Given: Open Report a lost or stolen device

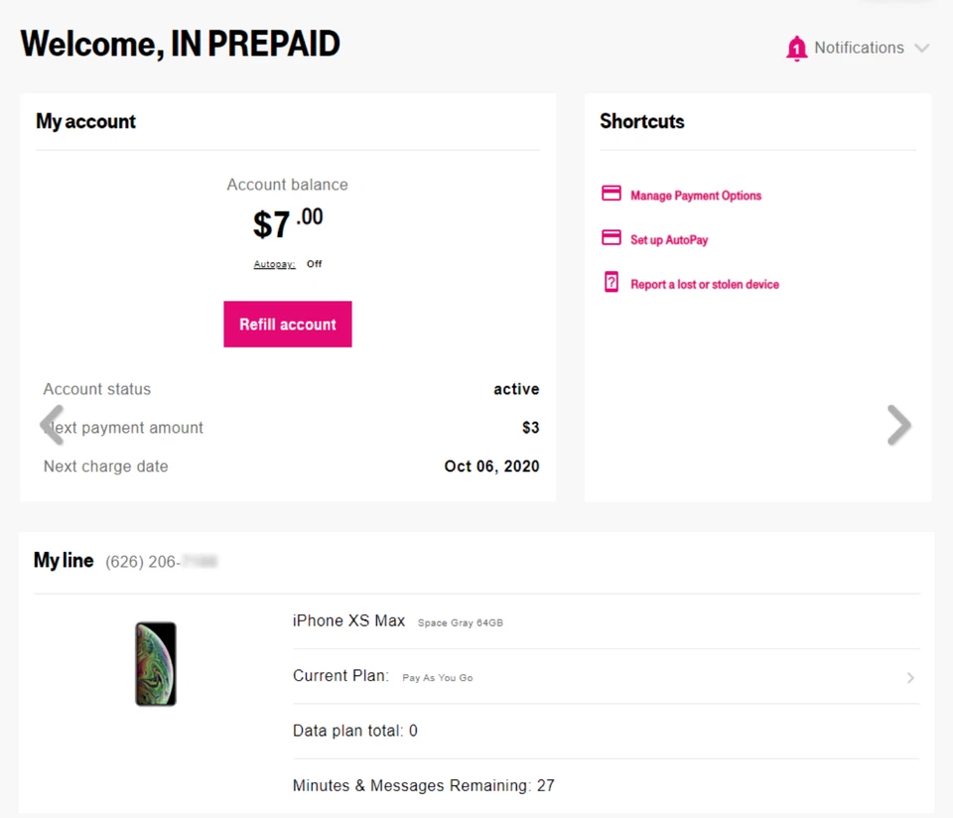Looking at the screenshot, I should 705,283.
